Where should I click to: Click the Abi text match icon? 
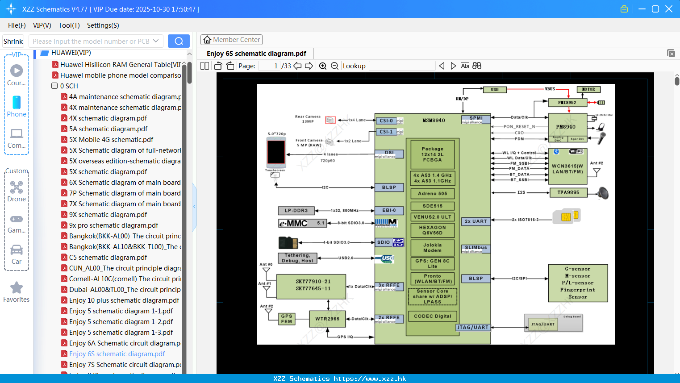(x=465, y=66)
